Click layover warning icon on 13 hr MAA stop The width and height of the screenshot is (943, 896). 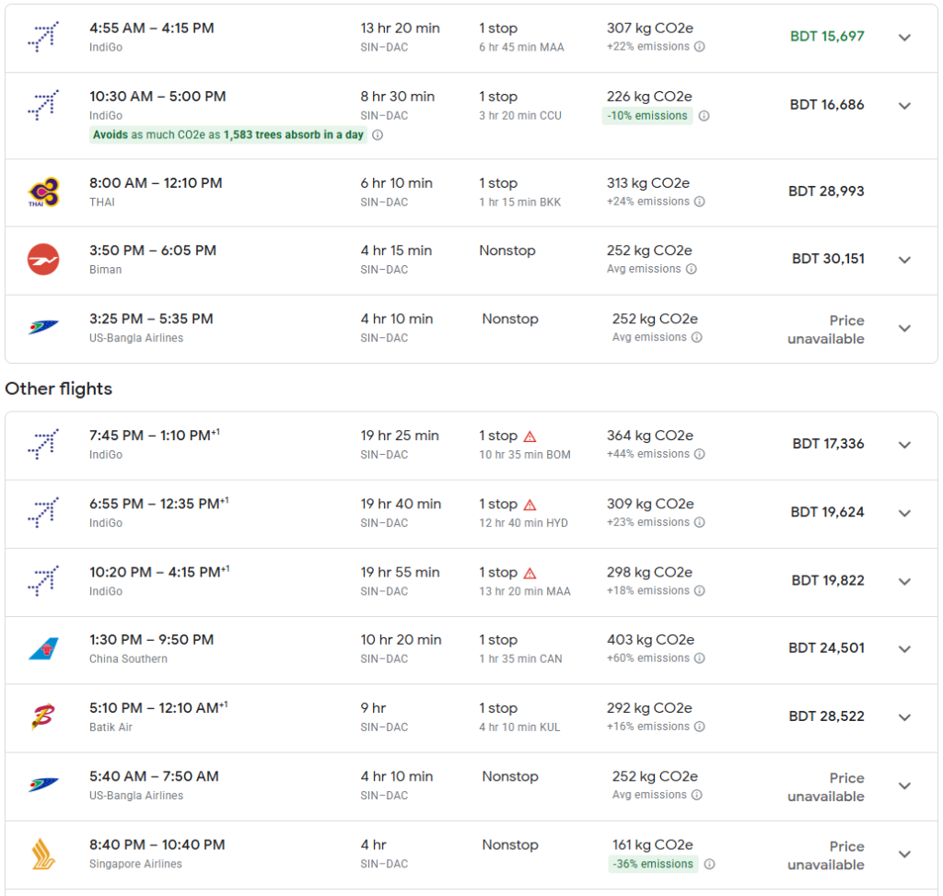[530, 573]
